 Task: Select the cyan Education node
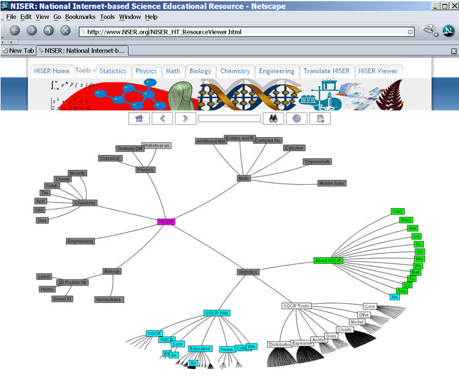[x=200, y=349]
